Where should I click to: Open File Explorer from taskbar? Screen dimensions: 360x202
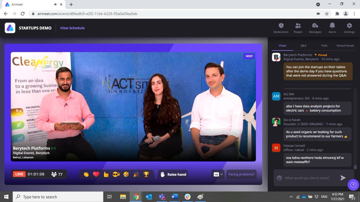click(x=123, y=197)
